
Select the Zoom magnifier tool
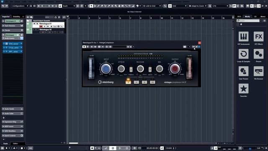point(116,6)
